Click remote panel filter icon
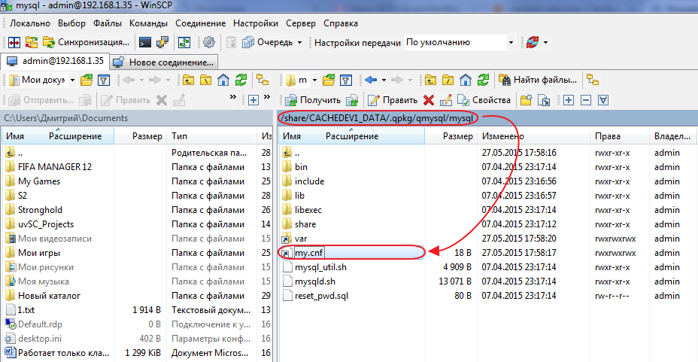This screenshot has height=362, width=698. (346, 80)
